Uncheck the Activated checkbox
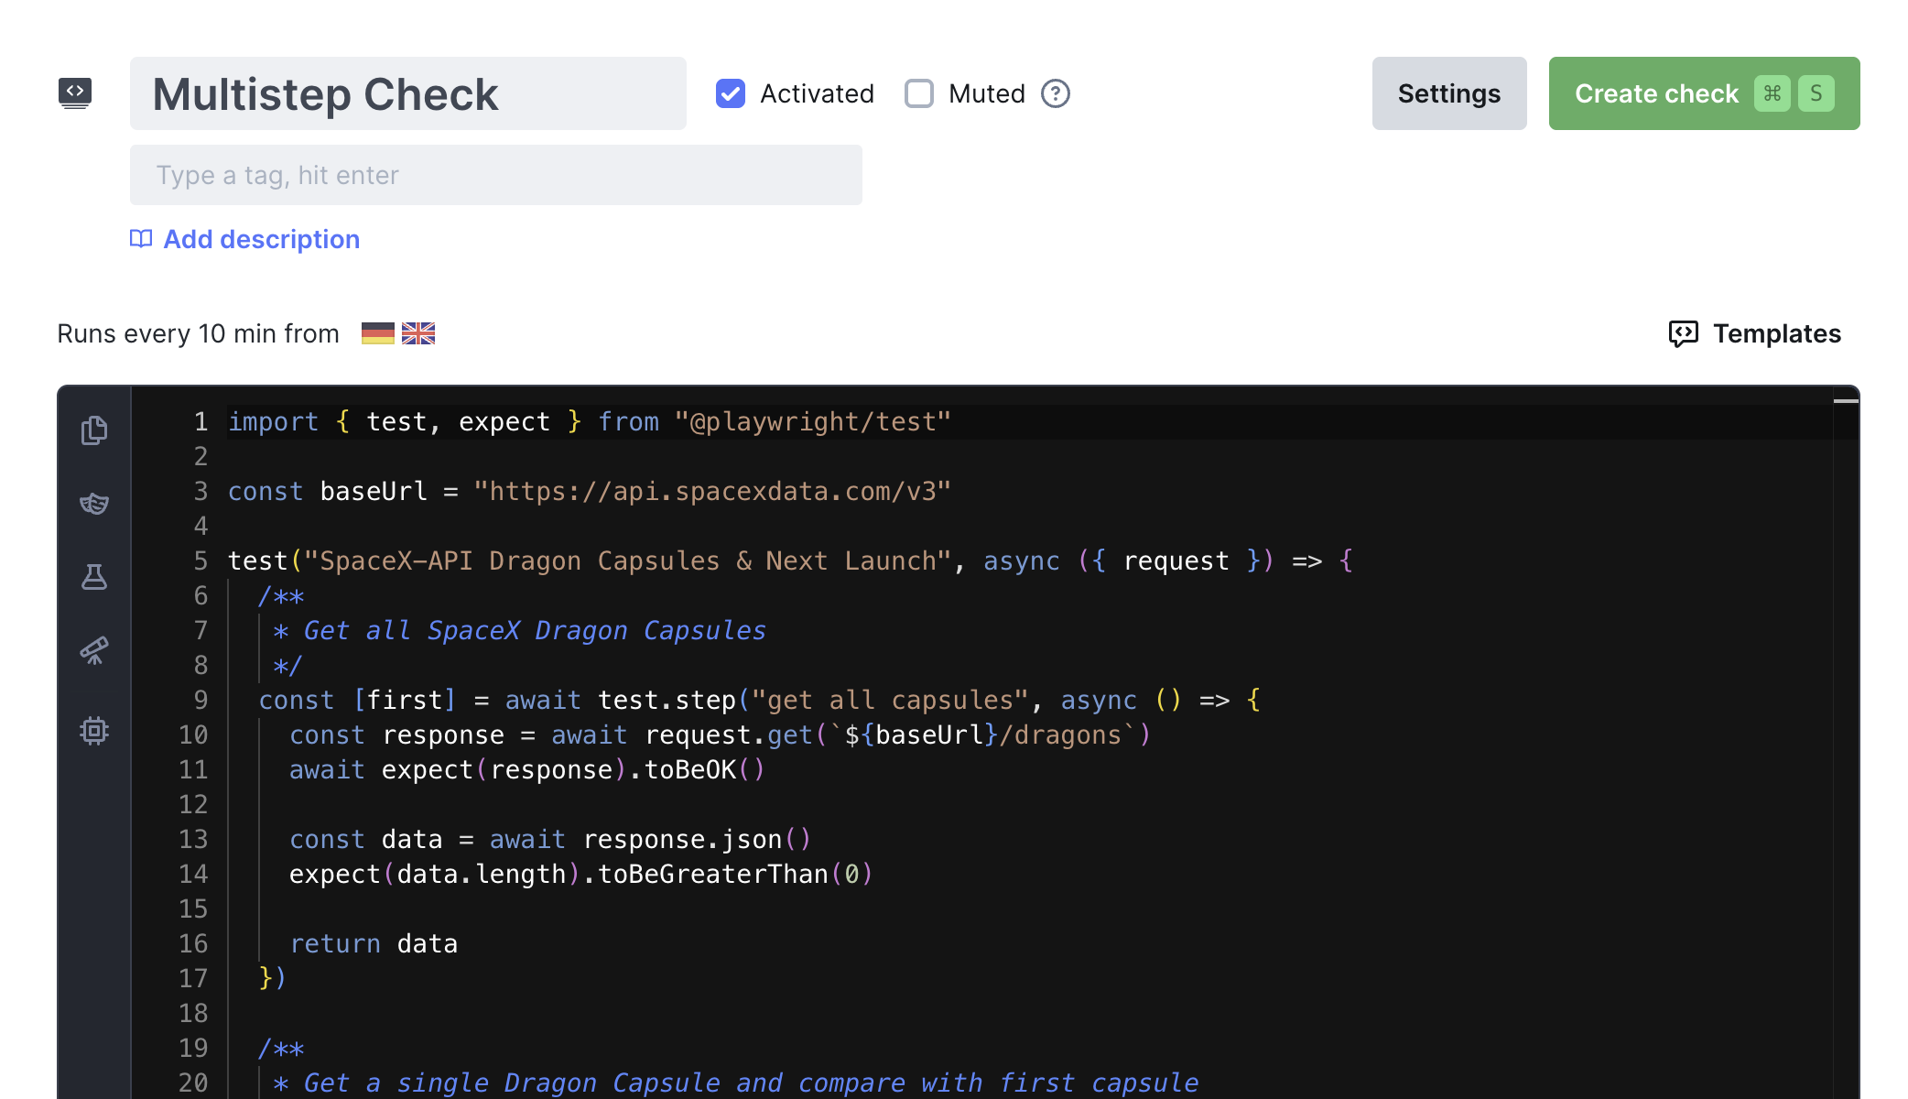This screenshot has height=1099, width=1908. (731, 93)
